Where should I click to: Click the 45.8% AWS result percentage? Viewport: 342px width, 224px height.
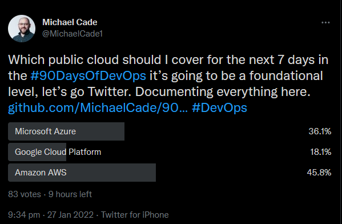[x=319, y=173]
